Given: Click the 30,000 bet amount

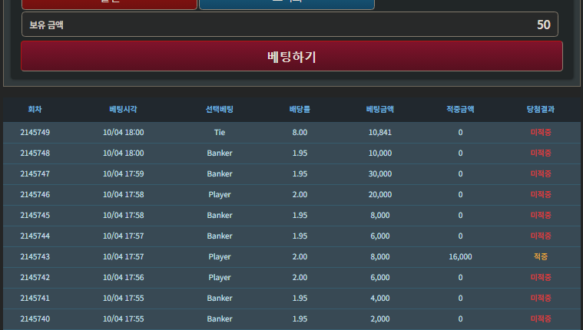Looking at the screenshot, I should (380, 174).
